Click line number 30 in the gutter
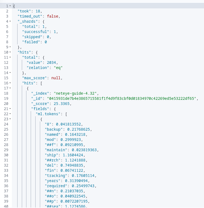204x208 pixels. (6, 155)
